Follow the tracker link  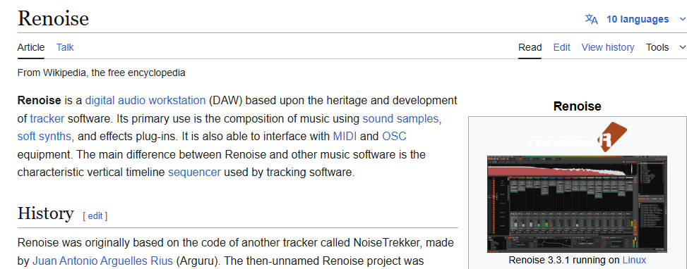coord(47,118)
